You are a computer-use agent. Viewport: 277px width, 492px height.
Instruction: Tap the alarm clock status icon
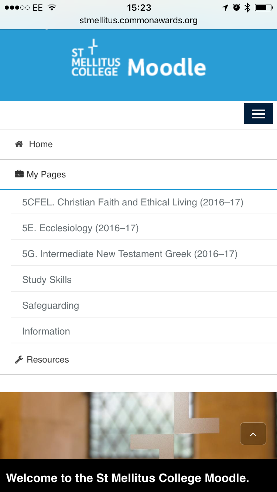click(x=236, y=7)
